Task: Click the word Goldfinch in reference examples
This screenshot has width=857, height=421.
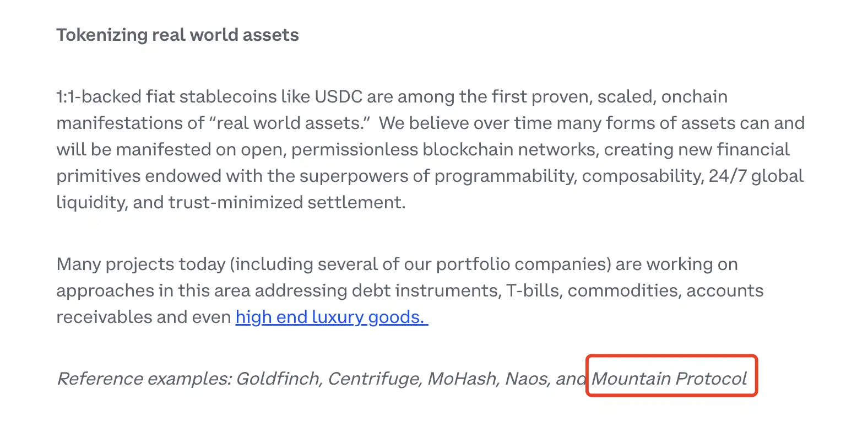Action: [278, 379]
